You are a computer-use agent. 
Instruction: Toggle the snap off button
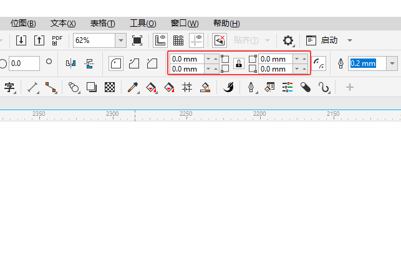coord(220,40)
